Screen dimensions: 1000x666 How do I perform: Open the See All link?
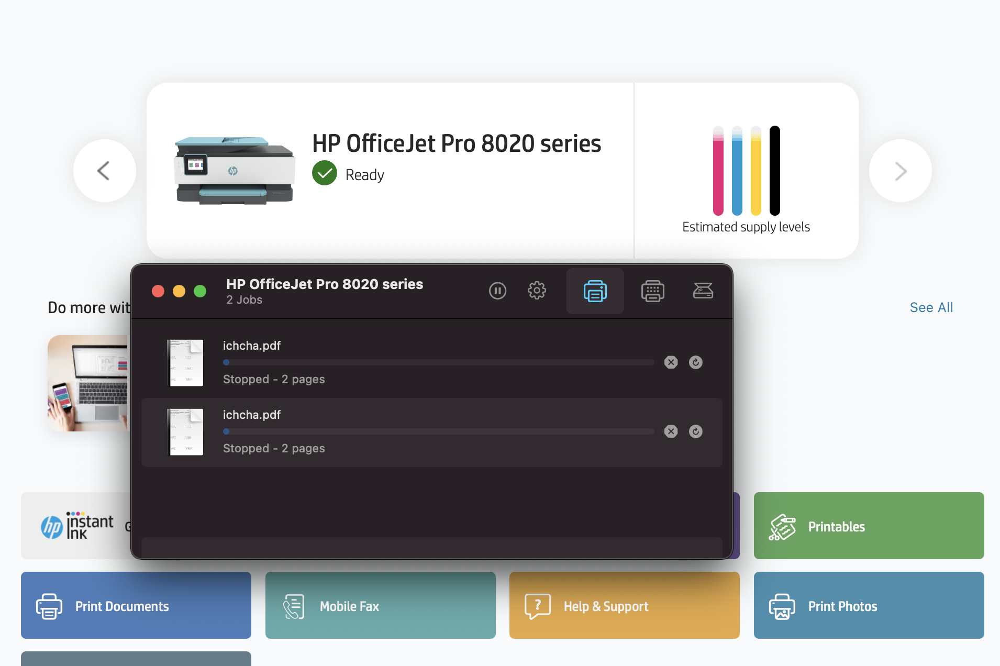point(931,307)
